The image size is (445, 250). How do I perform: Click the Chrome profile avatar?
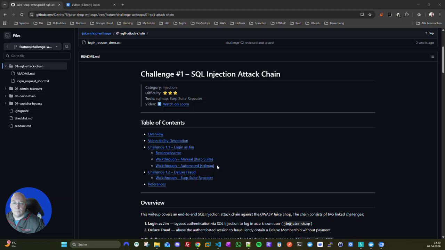431,15
